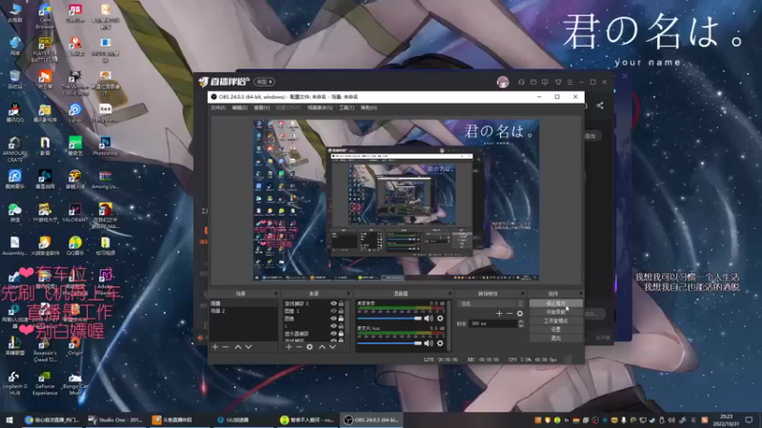Open the hamburger menu icon in the 直播伴侣 window
This screenshot has width=762, height=428.
pyautogui.click(x=570, y=82)
